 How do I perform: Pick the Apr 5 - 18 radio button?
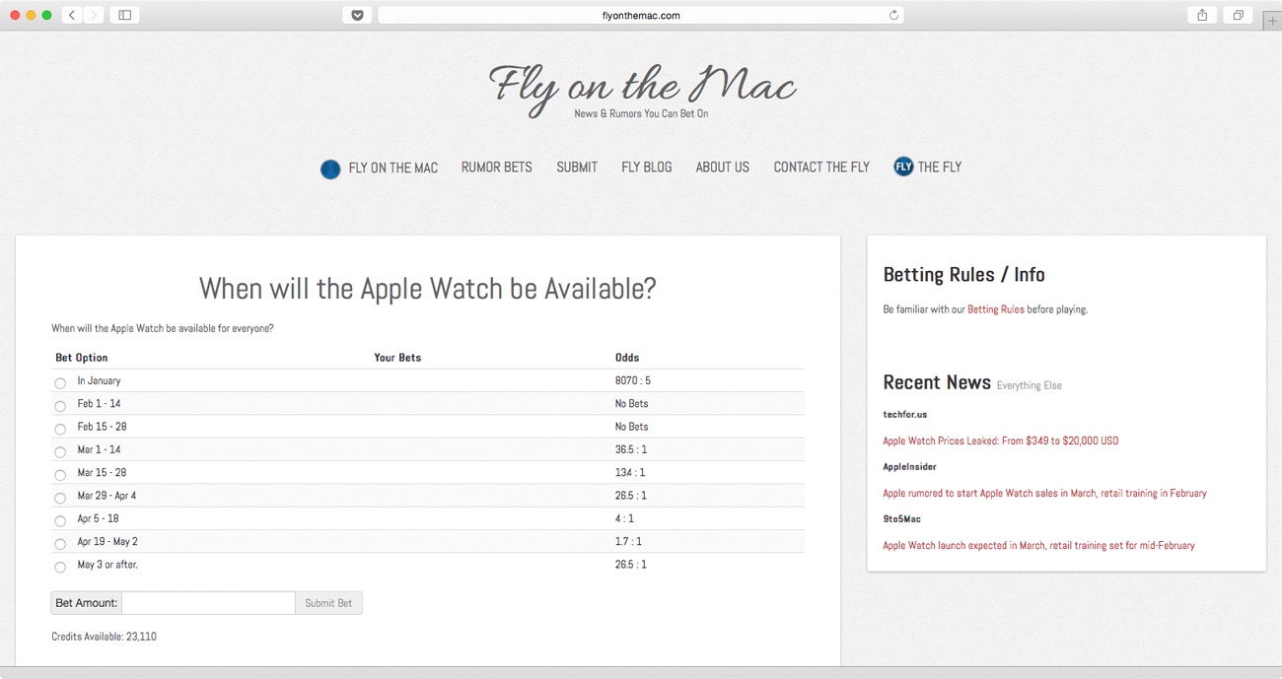(60, 520)
